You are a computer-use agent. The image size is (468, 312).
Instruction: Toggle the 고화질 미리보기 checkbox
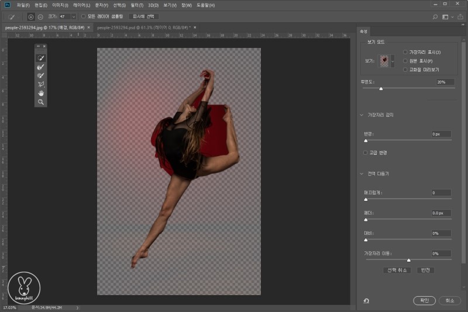tap(405, 69)
